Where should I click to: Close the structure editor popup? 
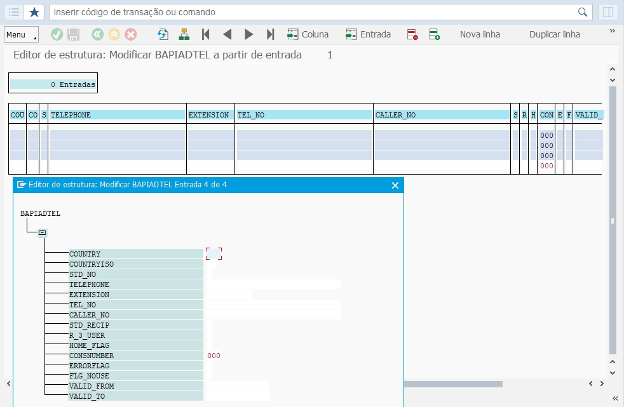(x=395, y=185)
